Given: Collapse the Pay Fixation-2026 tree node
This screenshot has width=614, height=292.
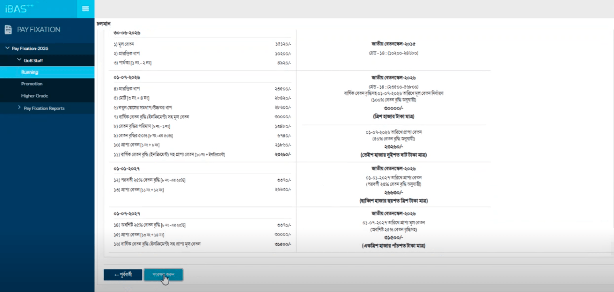Looking at the screenshot, I should point(8,48).
